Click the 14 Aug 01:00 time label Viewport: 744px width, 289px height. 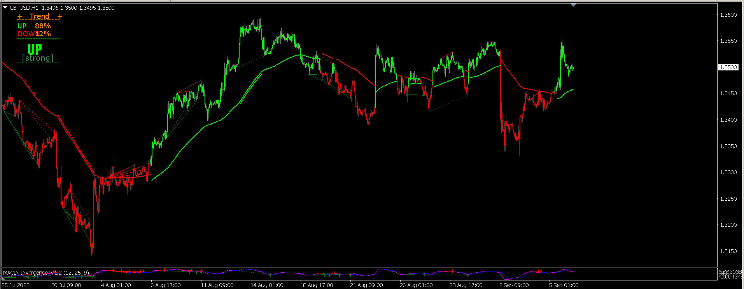click(x=267, y=285)
